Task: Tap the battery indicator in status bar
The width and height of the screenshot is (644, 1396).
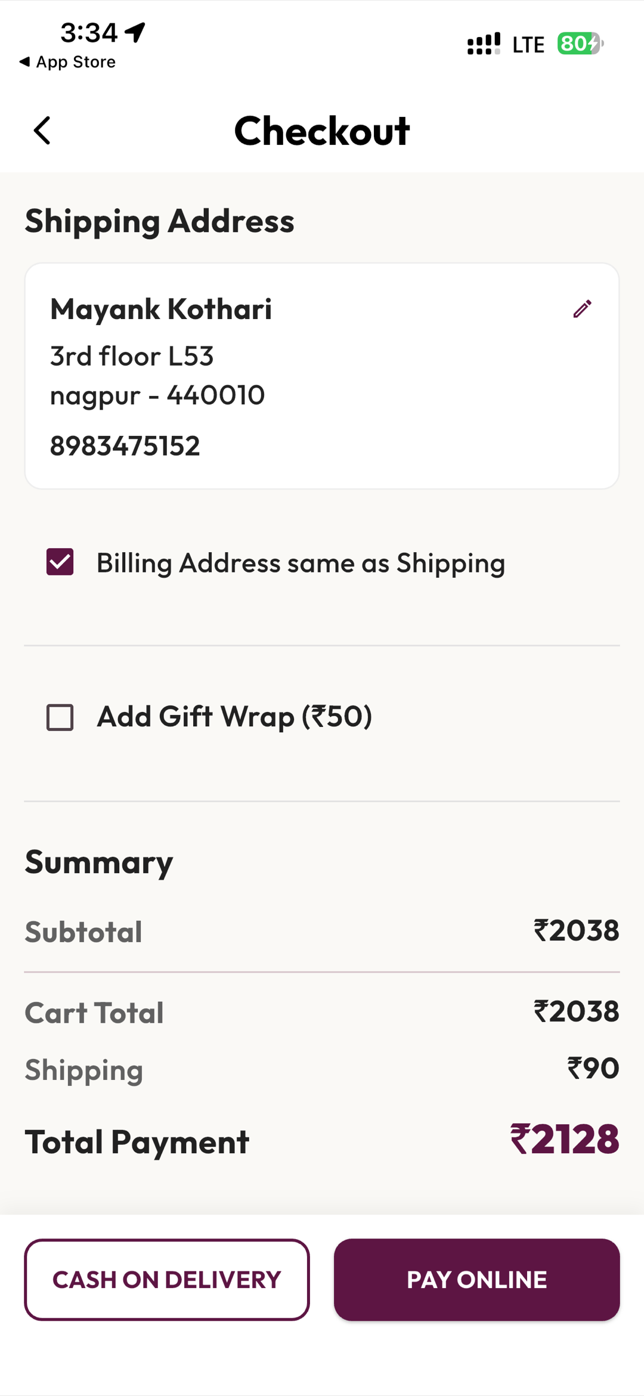Action: pos(580,44)
